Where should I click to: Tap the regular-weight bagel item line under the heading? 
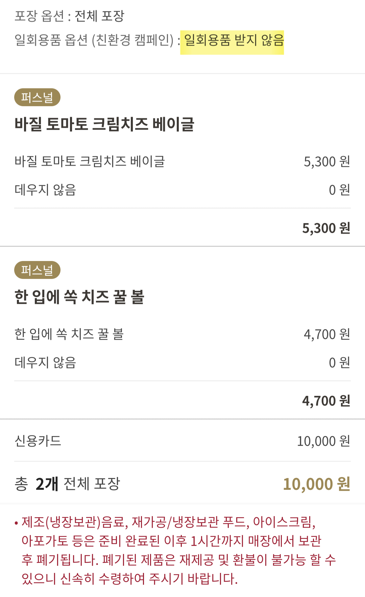[x=90, y=162]
